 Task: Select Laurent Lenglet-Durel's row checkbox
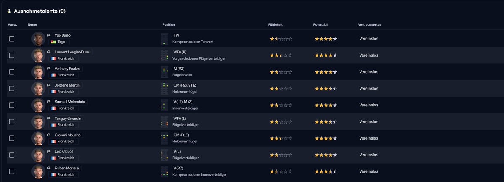click(12, 55)
